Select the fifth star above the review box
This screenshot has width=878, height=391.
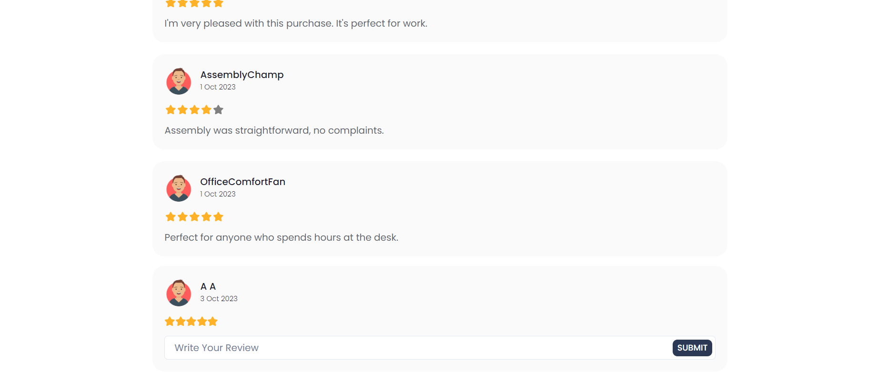point(212,322)
